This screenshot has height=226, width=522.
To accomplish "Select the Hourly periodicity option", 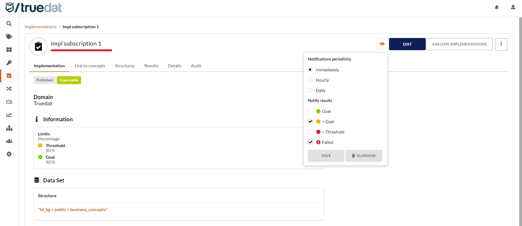I will coord(310,80).
